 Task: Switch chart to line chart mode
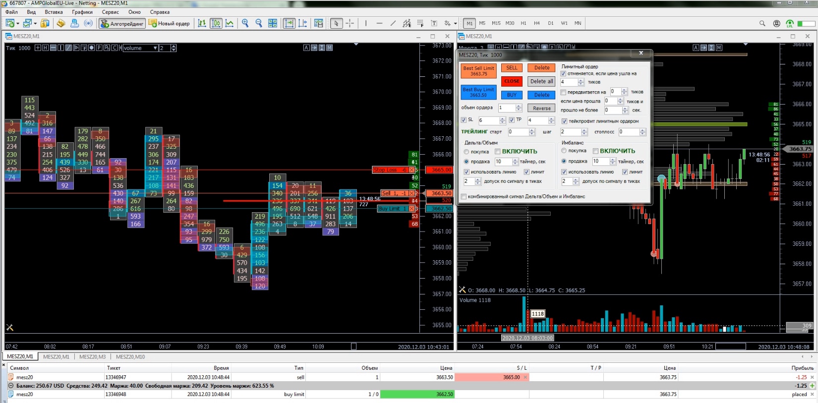click(x=230, y=23)
